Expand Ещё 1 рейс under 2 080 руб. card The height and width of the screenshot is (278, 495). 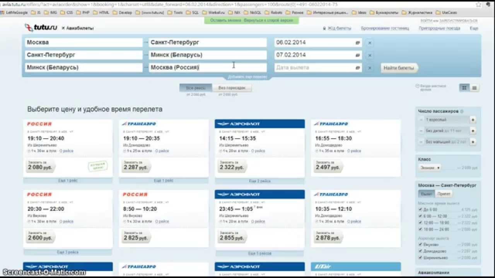point(68,180)
